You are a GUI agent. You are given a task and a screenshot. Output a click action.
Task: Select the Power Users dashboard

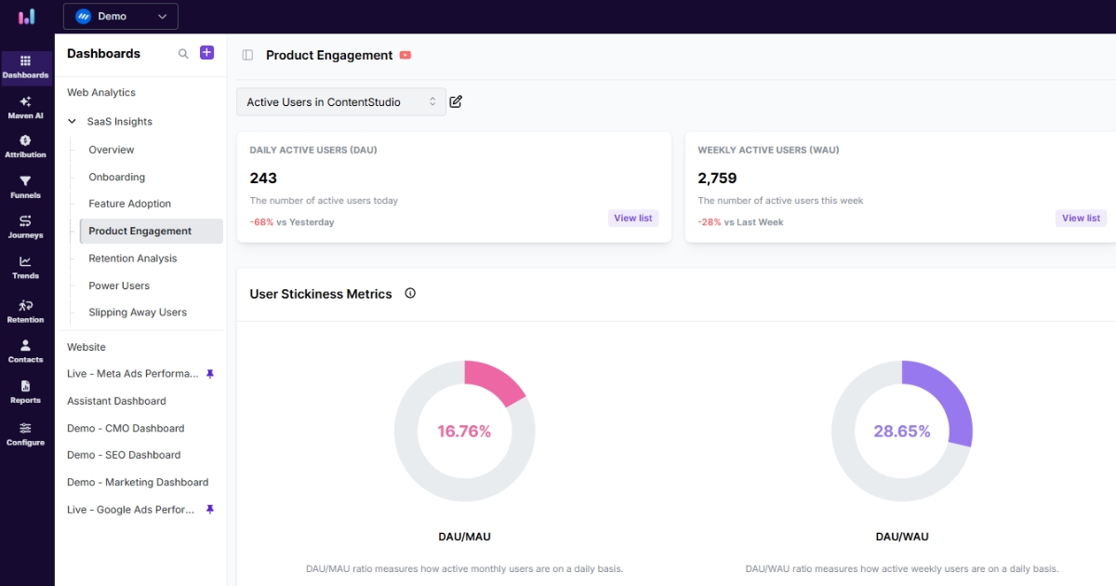coord(119,286)
